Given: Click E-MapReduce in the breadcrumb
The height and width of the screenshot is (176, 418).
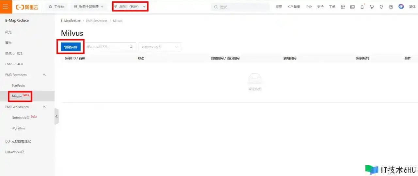Looking at the screenshot, I should tap(71, 21).
